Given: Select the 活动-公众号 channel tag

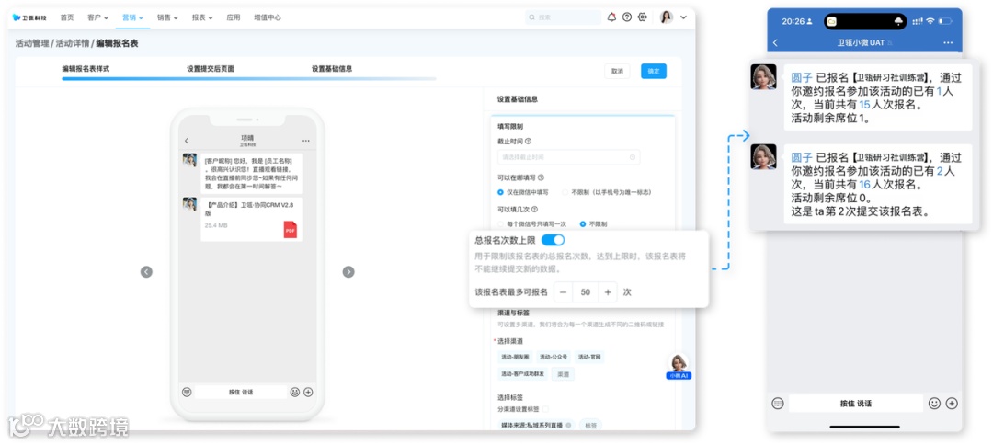Looking at the screenshot, I should click(554, 358).
